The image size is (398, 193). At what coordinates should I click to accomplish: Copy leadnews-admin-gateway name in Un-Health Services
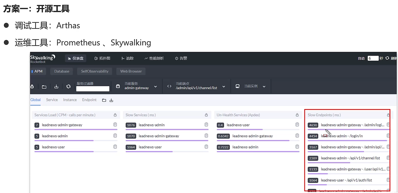pyautogui.click(x=297, y=136)
